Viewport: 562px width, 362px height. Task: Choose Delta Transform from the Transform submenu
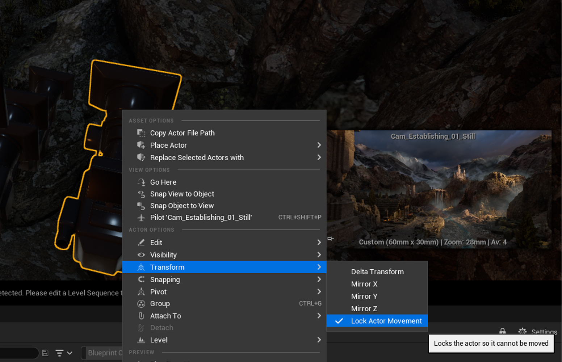coord(377,272)
